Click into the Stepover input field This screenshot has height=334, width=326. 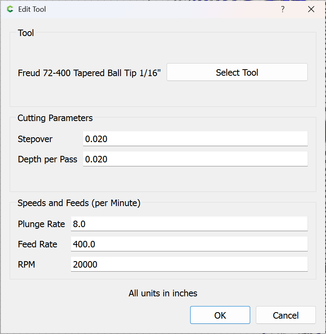tap(195, 139)
